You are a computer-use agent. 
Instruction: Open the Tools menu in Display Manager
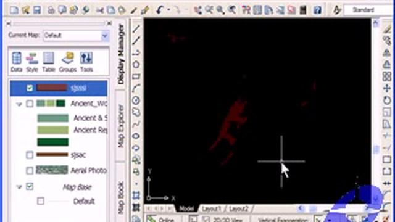86,62
